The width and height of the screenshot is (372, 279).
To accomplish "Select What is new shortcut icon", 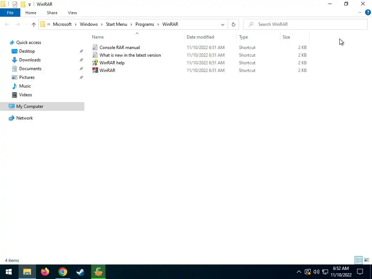I will (x=95, y=55).
